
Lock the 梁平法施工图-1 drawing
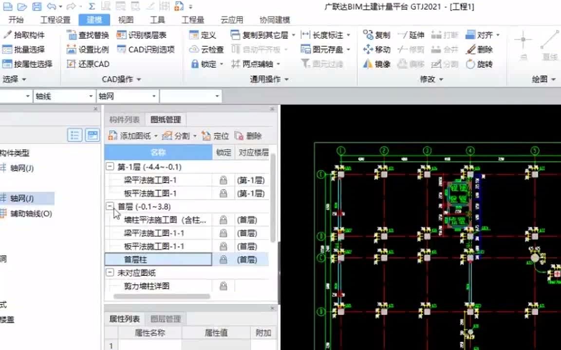[223, 180]
